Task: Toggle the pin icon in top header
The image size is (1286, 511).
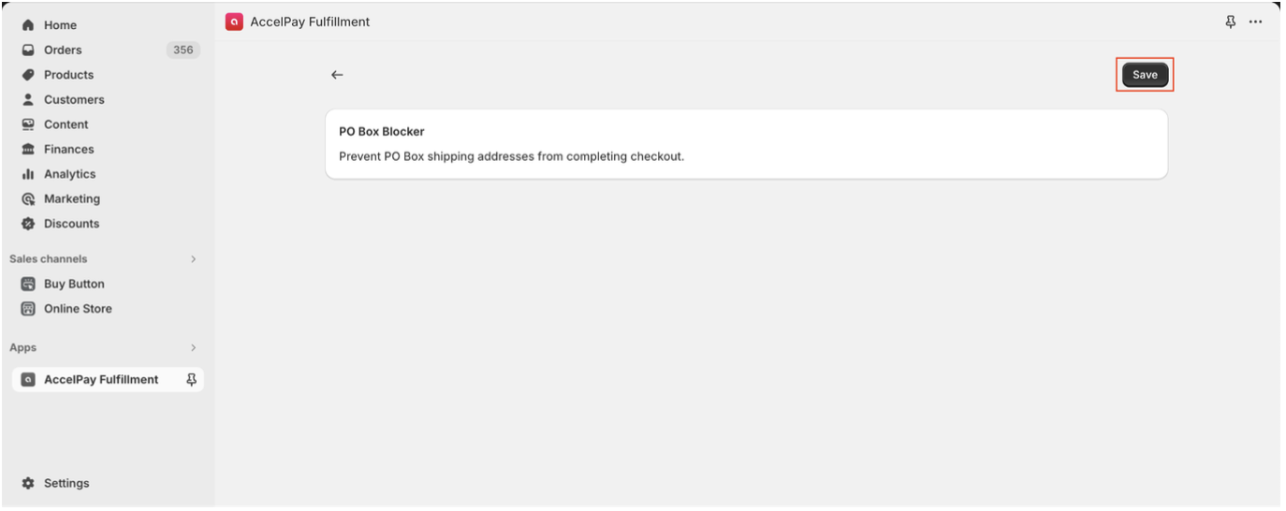Action: click(1231, 22)
